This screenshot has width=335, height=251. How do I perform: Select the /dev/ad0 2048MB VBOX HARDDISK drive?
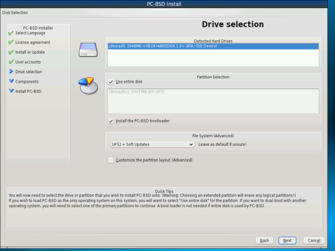click(x=213, y=46)
